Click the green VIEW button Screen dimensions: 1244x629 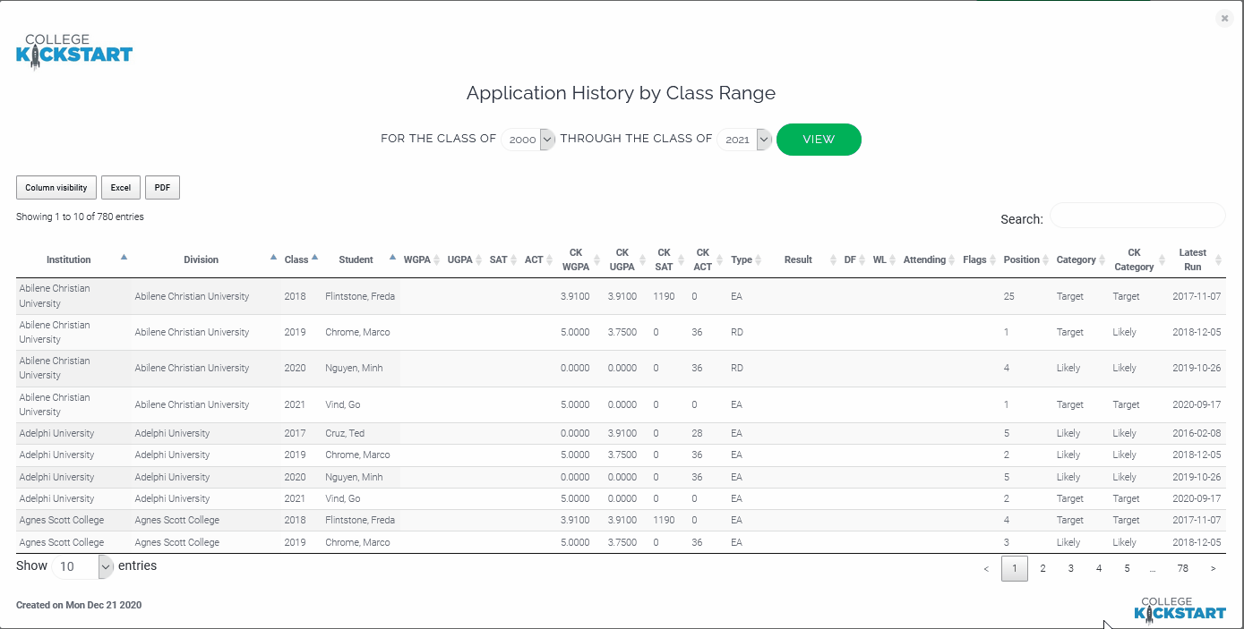point(819,140)
